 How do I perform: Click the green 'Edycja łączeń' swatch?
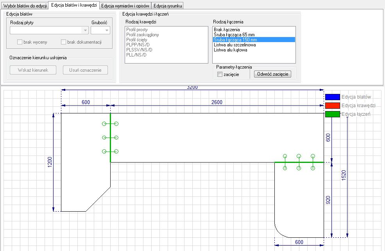[333, 114]
